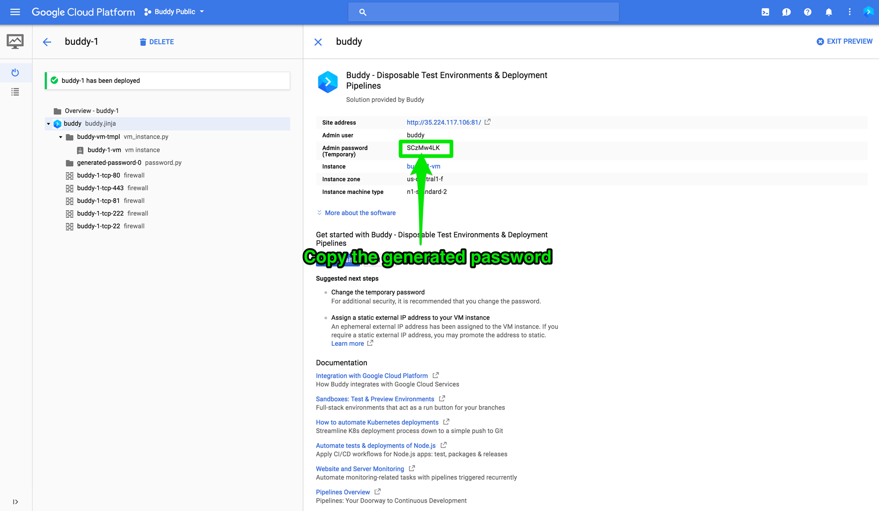Click the admin password SCzMw4LK
This screenshot has height=511, width=879.
(423, 148)
